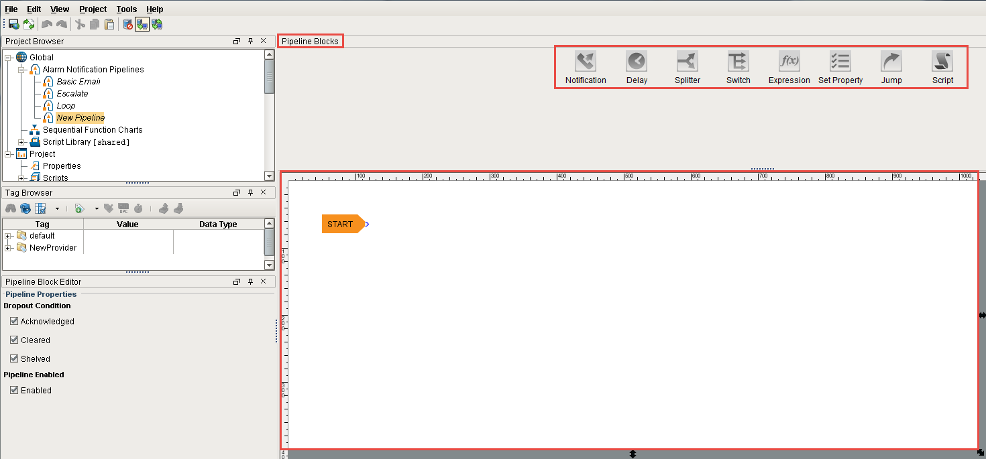Uncheck the Shelved dropout condition
The width and height of the screenshot is (986, 459).
(x=14, y=358)
